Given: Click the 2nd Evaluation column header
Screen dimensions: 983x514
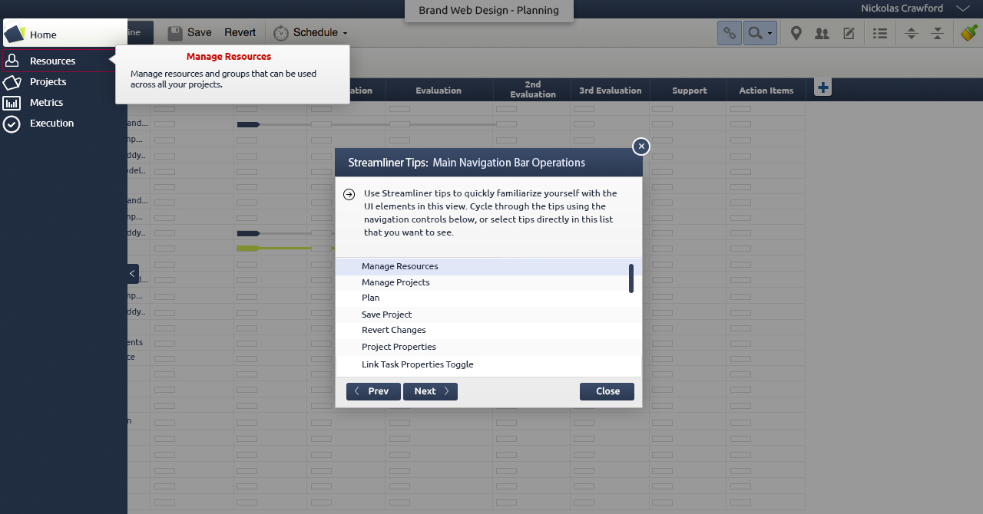Looking at the screenshot, I should tap(532, 90).
